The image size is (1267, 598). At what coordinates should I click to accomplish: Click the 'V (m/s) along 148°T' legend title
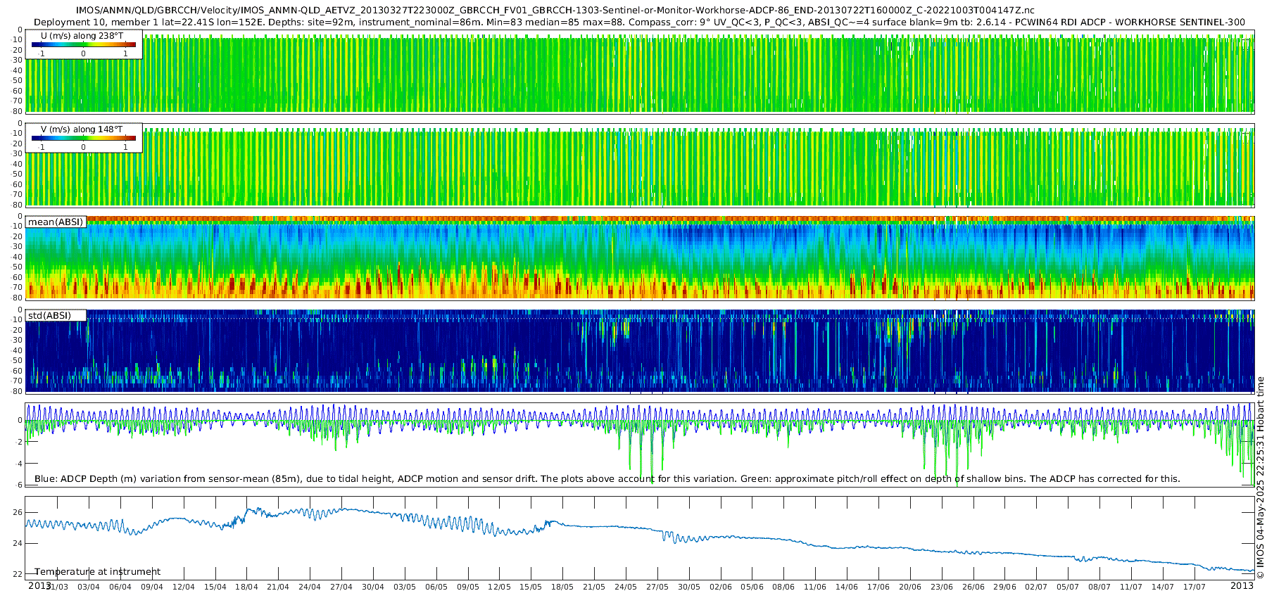(x=82, y=129)
